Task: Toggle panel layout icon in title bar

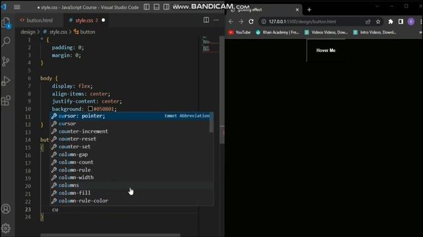Action: pos(157,7)
